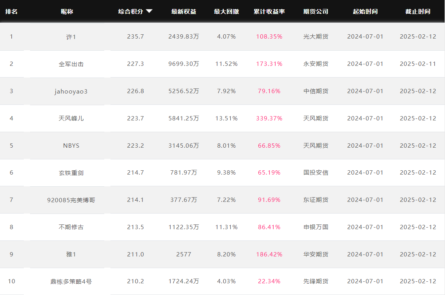Click futures company 光大期货
The width and height of the screenshot is (445, 295).
coord(315,37)
